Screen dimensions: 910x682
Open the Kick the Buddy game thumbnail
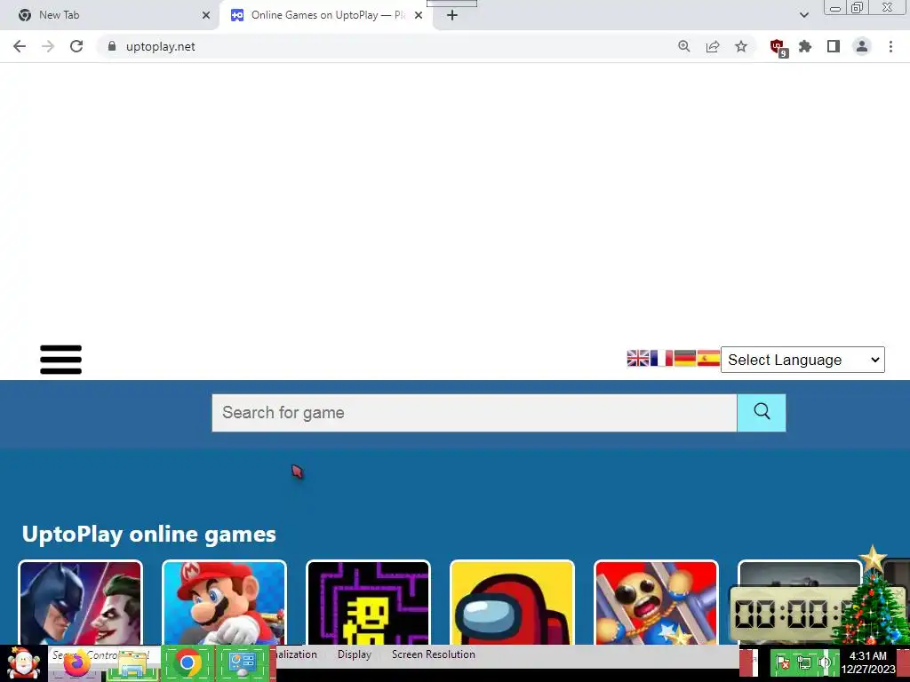pyautogui.click(x=657, y=603)
